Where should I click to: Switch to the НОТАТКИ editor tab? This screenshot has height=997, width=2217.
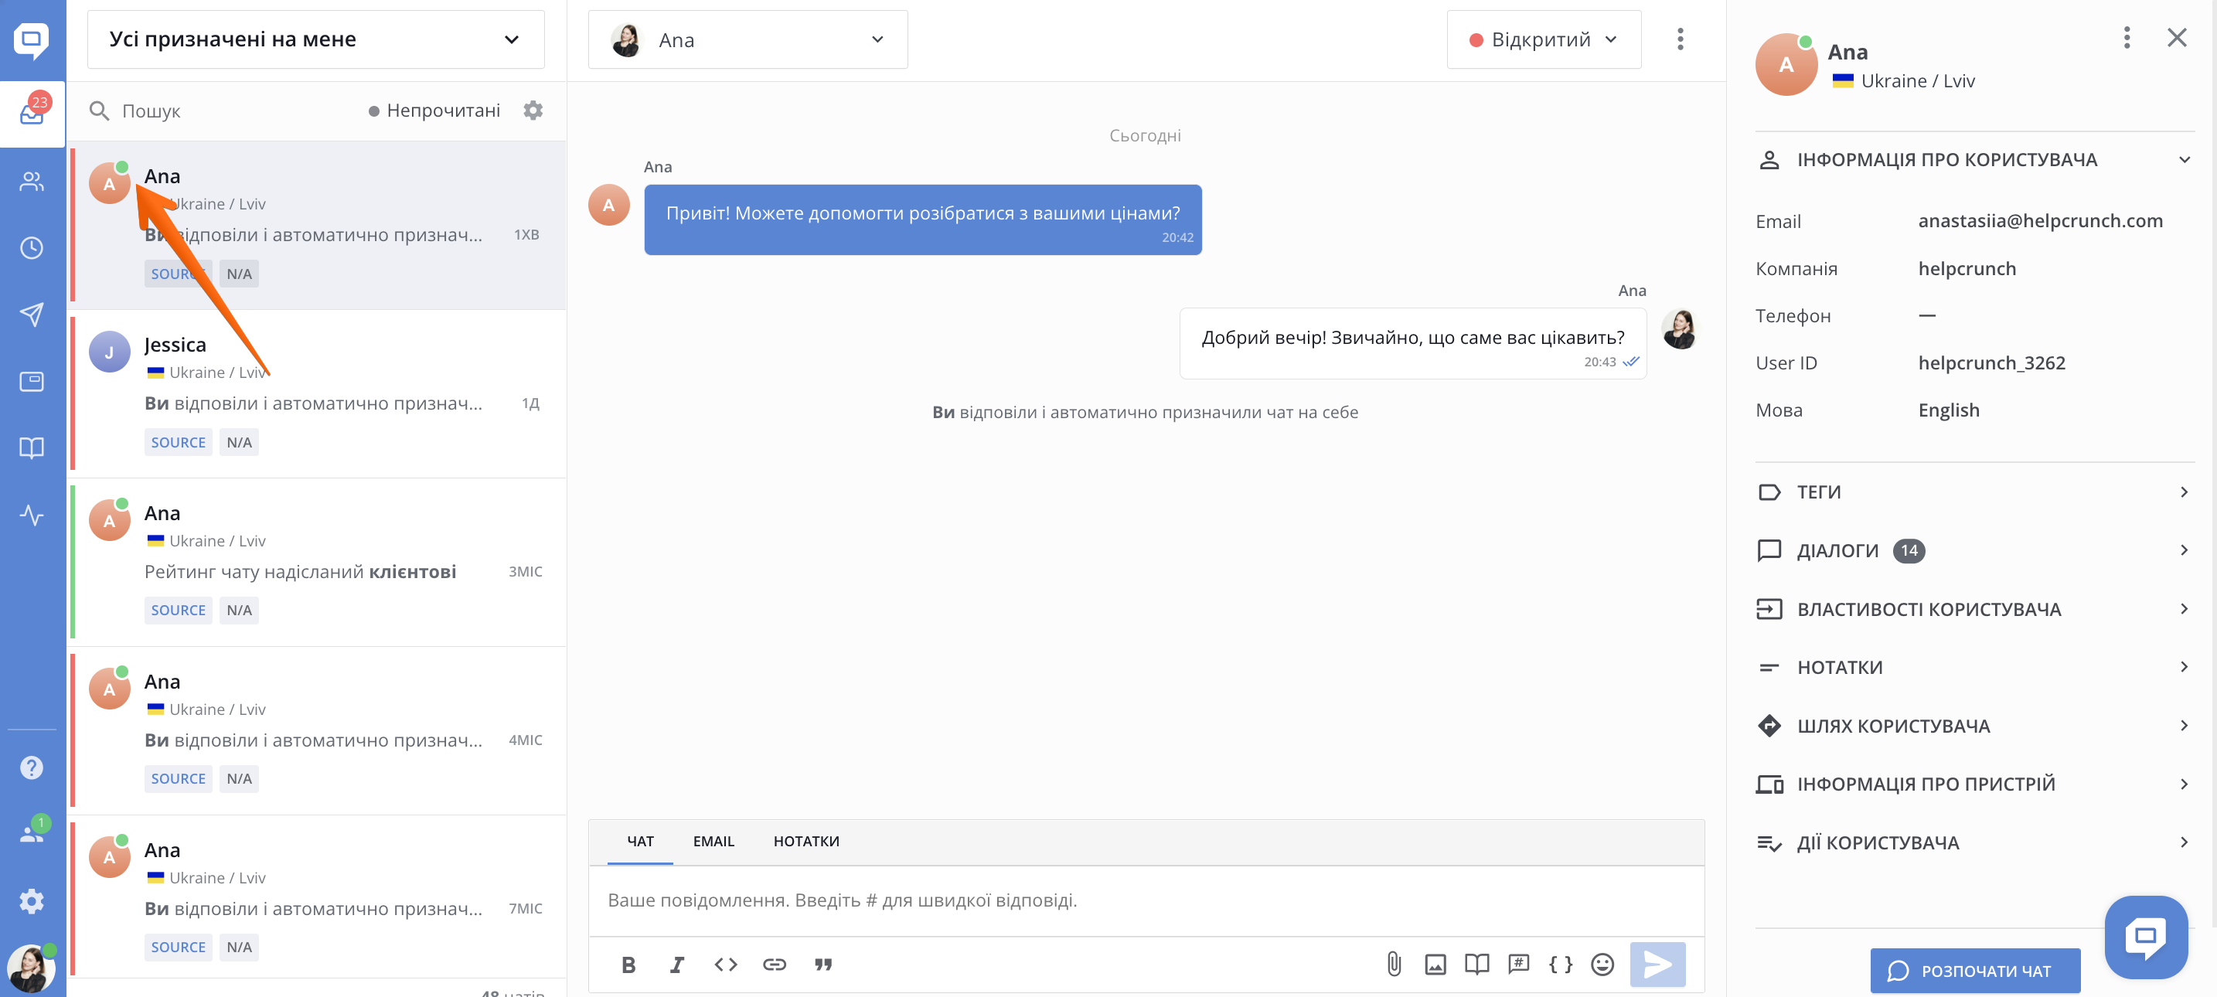tap(805, 842)
